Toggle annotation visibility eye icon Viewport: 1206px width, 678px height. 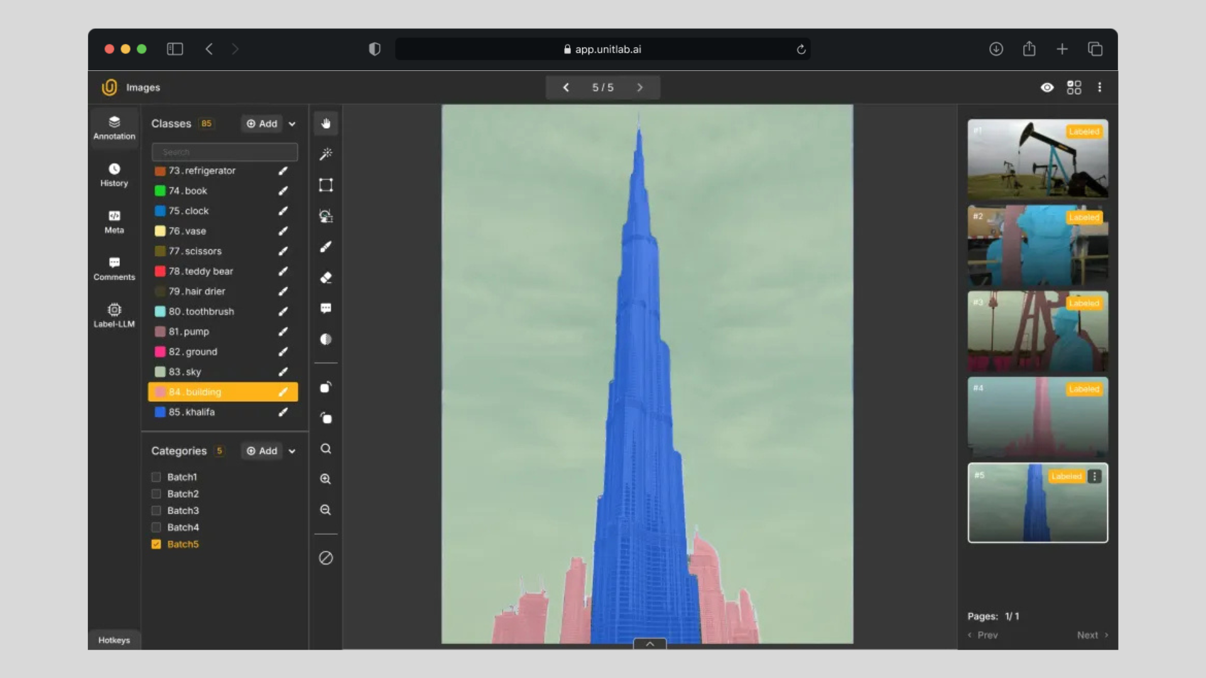(1046, 87)
